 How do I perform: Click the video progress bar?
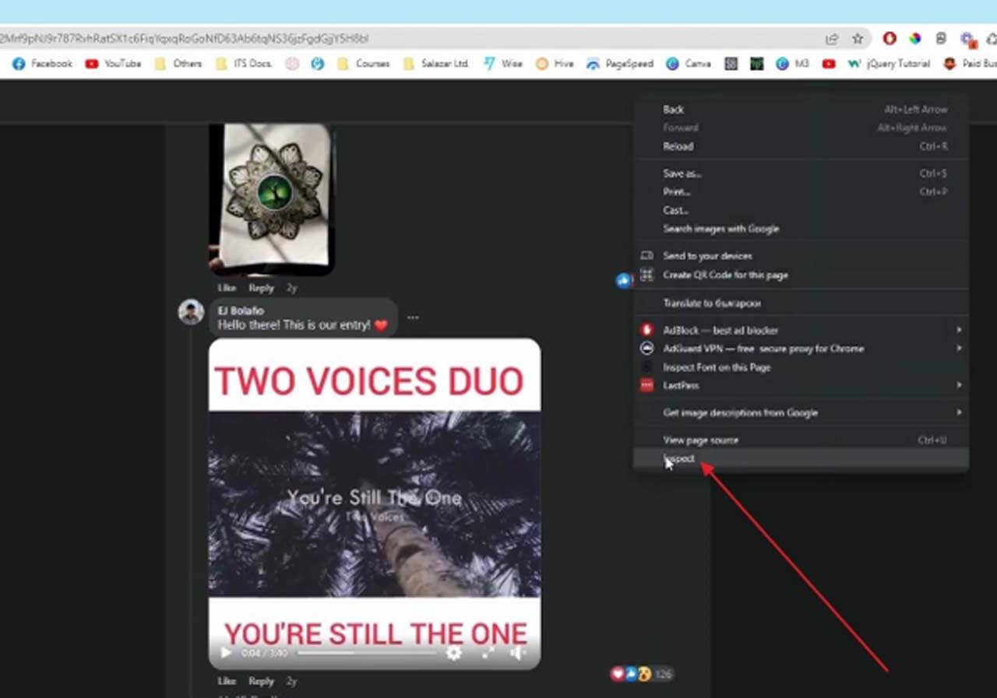[x=366, y=653]
